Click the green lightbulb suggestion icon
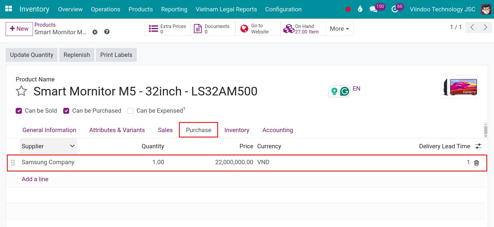The image size is (494, 227). click(334, 91)
